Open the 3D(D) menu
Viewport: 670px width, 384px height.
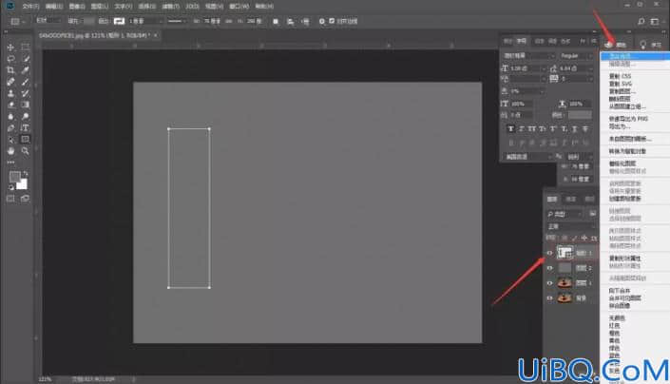click(192, 7)
